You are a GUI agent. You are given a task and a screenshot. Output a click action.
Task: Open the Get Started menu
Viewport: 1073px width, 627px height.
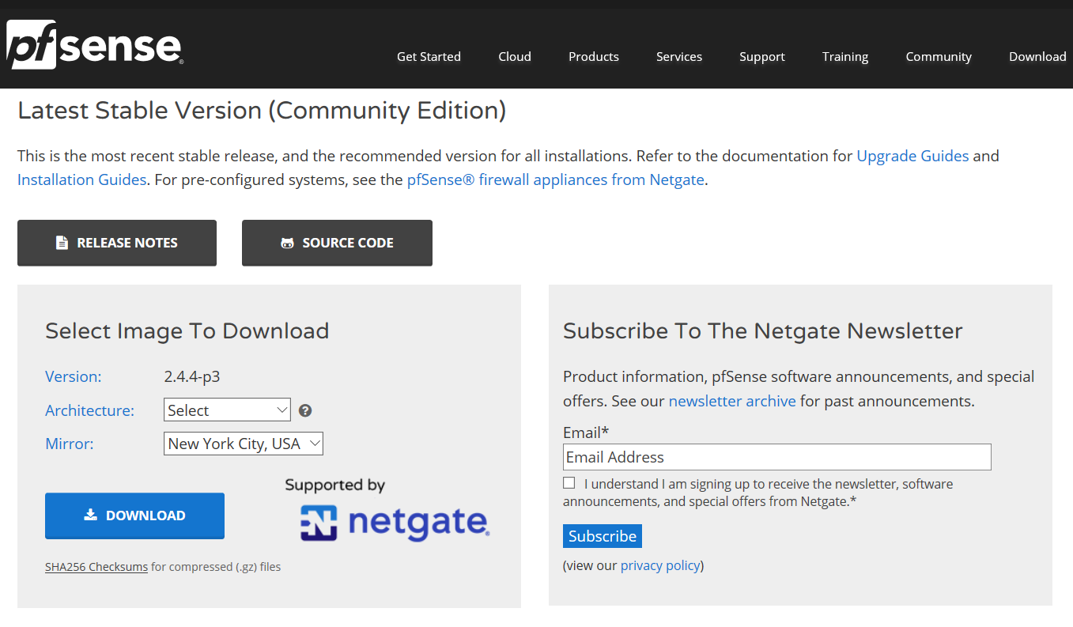point(429,57)
